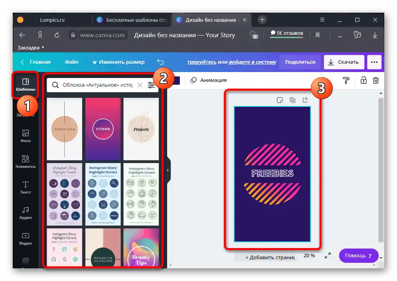Open the Текст sidebar section
The height and width of the screenshot is (281, 397).
pyautogui.click(x=25, y=187)
